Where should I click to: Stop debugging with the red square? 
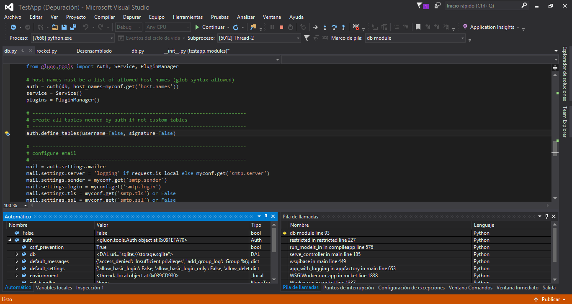tap(281, 27)
